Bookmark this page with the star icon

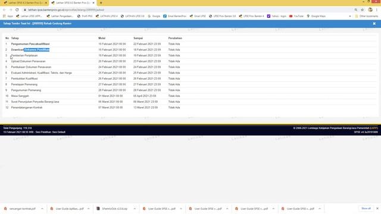pos(363,10)
